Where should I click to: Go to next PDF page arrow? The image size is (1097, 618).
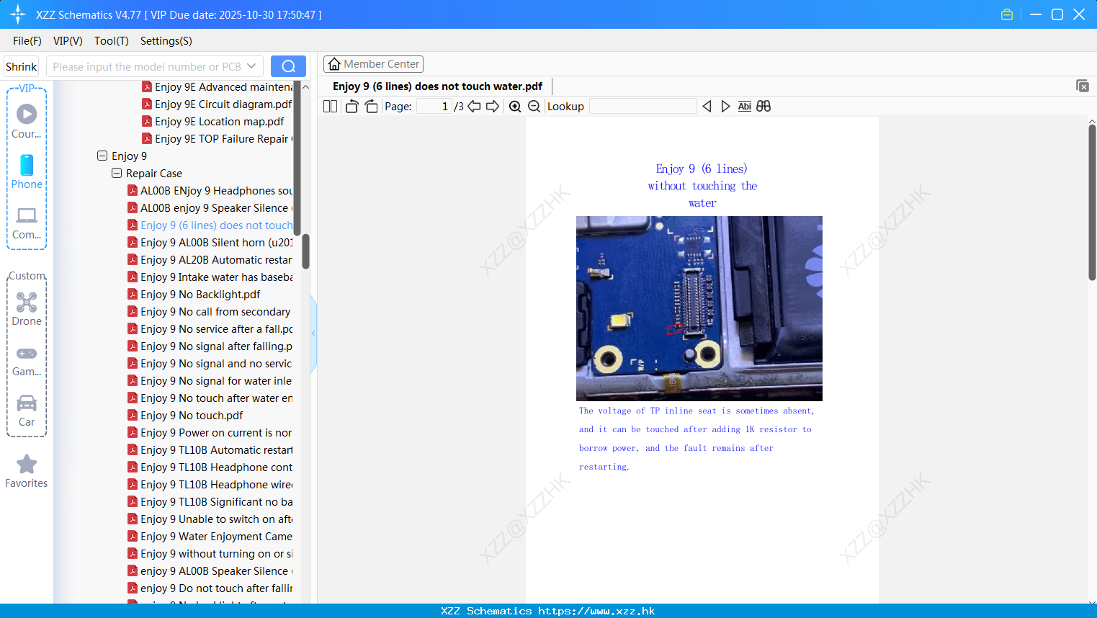click(493, 106)
